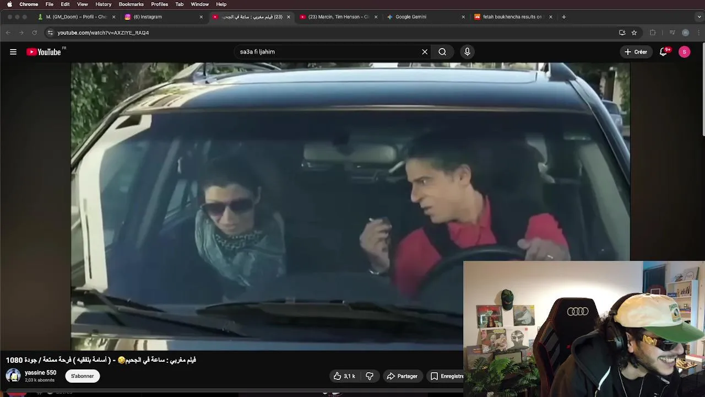Open YouTube notifications bell
This screenshot has height=397, width=705.
(664, 52)
